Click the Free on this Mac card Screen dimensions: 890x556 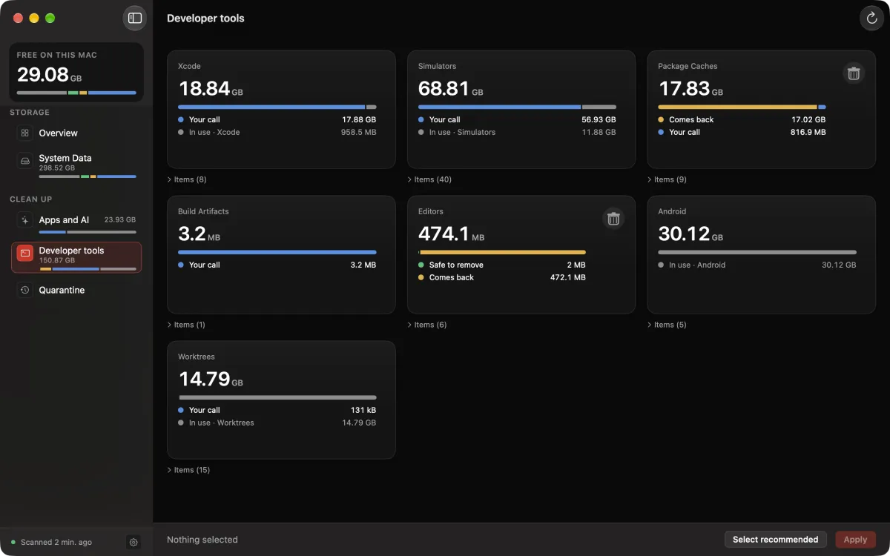click(x=76, y=72)
